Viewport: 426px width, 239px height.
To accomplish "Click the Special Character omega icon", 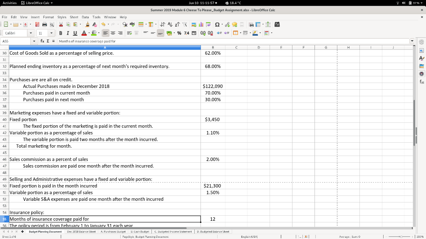I will point(217,24).
